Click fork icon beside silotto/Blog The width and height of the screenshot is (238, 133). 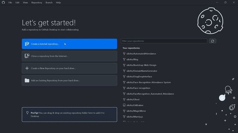pyautogui.click(x=124, y=59)
